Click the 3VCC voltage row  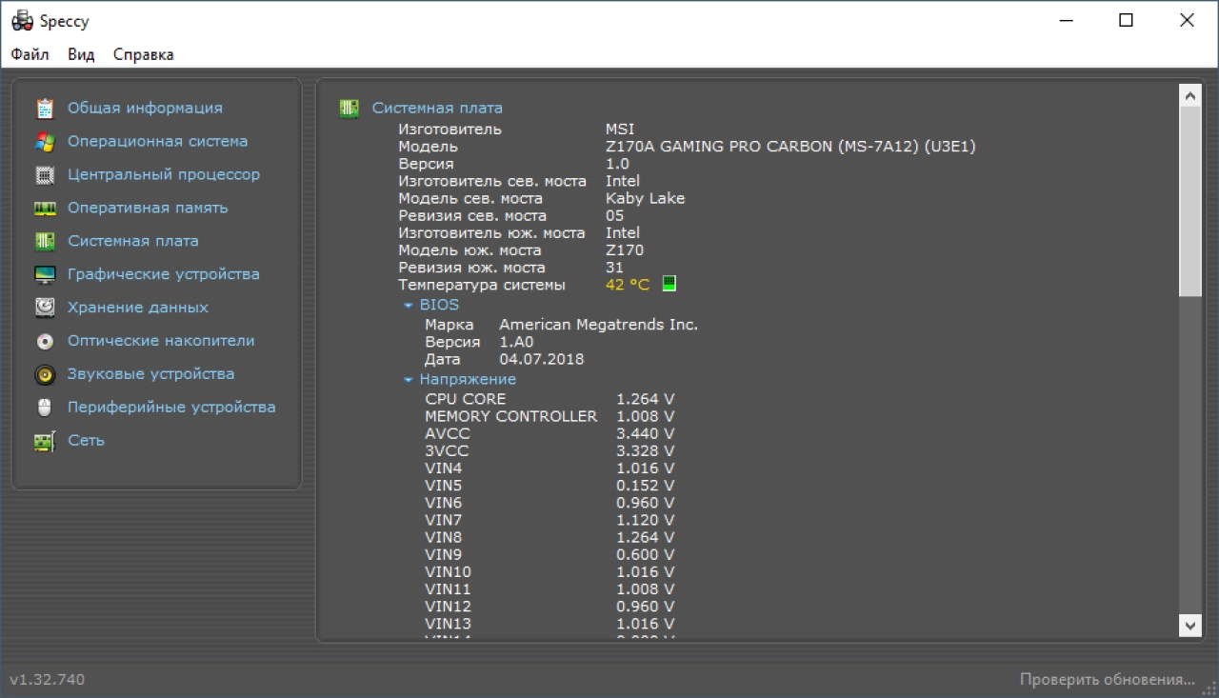coord(550,450)
